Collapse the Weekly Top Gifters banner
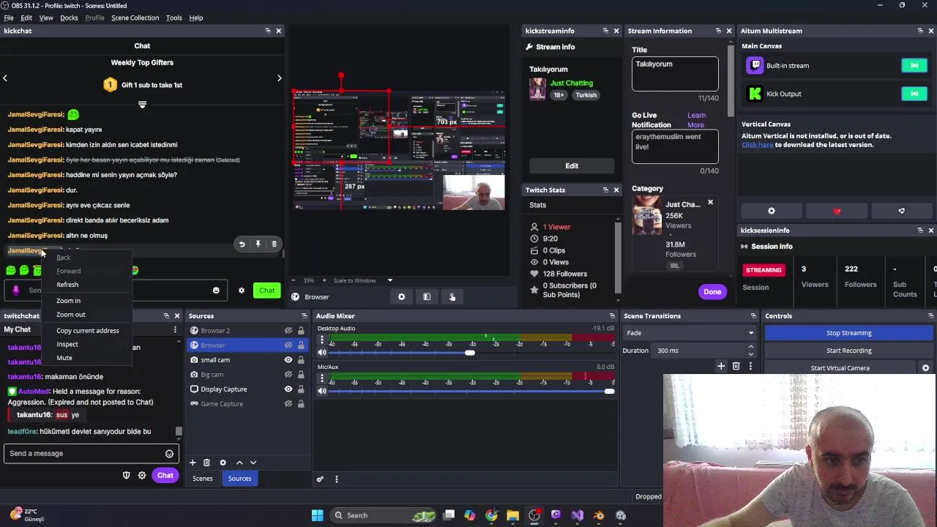The image size is (937, 527). [142, 105]
